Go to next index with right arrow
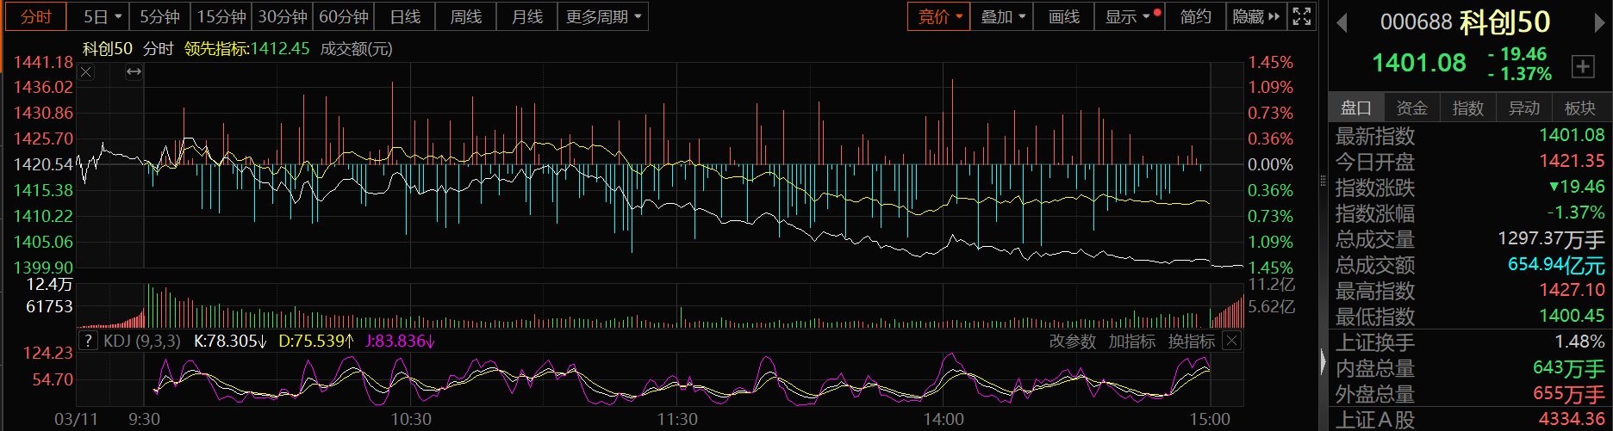 [1600, 23]
